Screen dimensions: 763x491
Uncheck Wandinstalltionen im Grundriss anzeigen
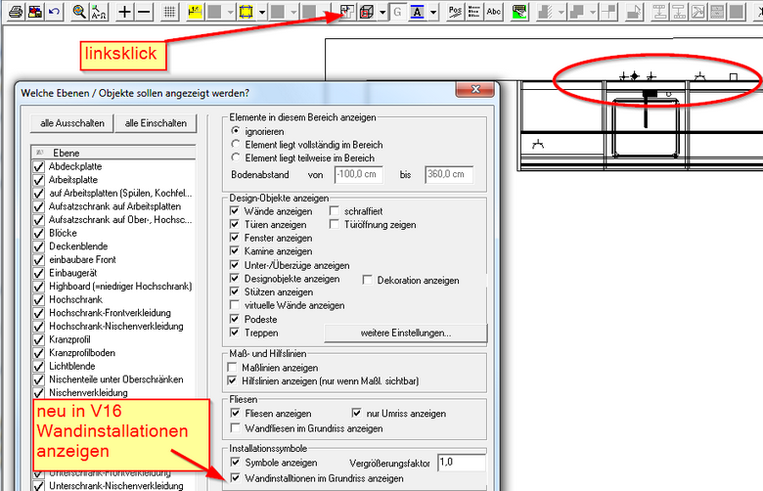click(234, 478)
